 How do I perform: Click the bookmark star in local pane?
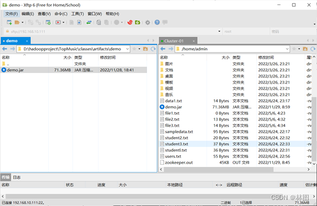[134, 49]
